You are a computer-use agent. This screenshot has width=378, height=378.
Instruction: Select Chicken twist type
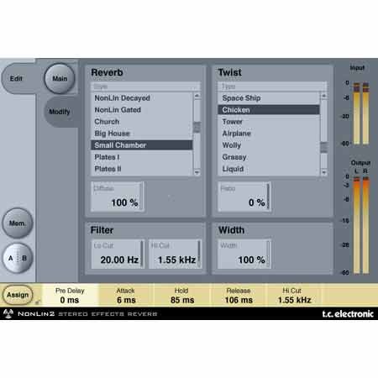click(x=269, y=110)
